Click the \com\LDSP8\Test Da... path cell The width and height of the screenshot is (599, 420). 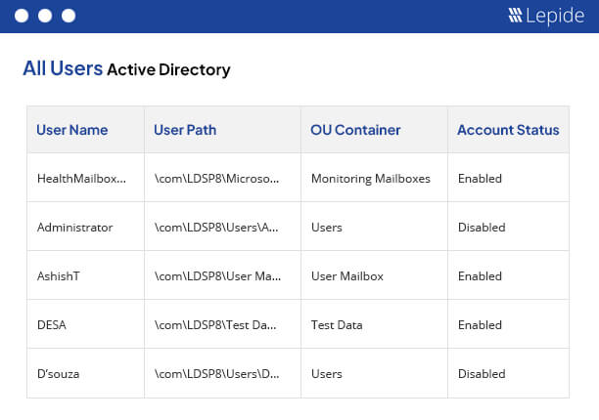223,324
